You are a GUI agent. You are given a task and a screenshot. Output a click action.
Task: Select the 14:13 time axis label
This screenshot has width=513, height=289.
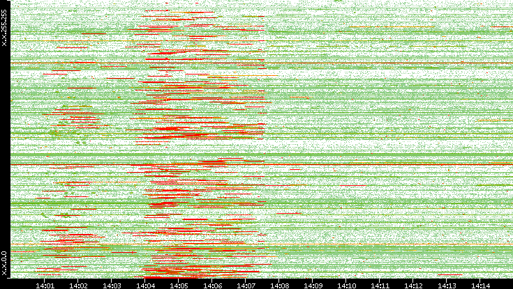[x=446, y=286]
